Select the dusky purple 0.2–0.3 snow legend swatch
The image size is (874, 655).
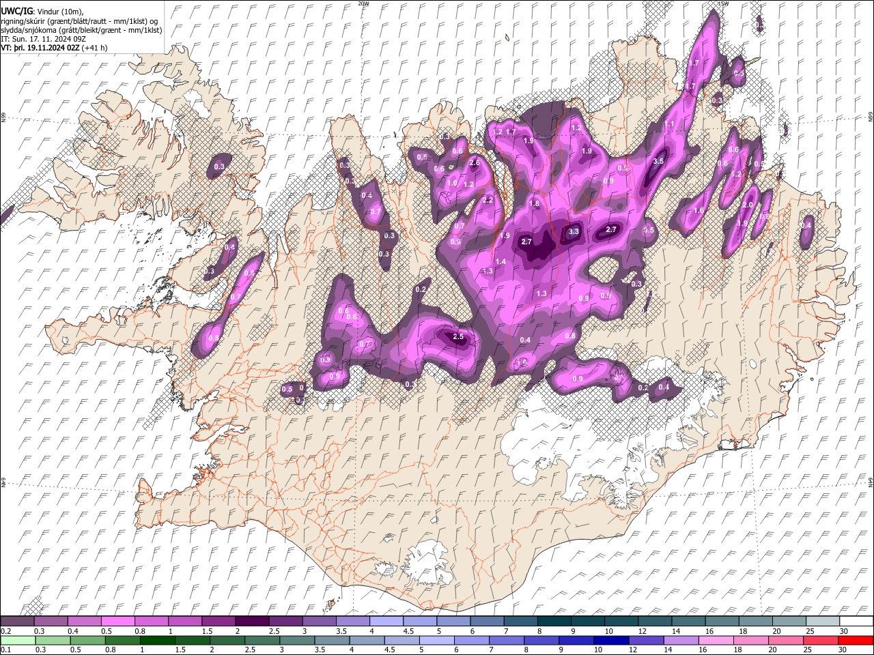17,622
